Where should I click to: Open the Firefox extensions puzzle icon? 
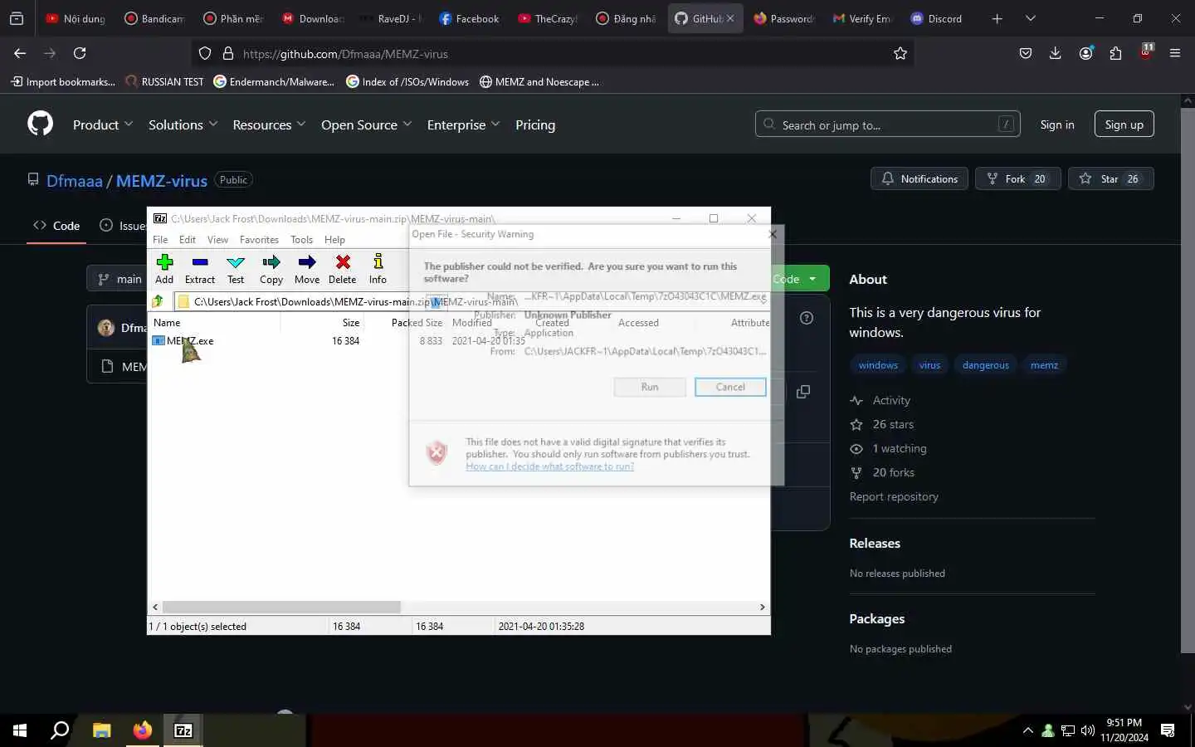(1115, 53)
